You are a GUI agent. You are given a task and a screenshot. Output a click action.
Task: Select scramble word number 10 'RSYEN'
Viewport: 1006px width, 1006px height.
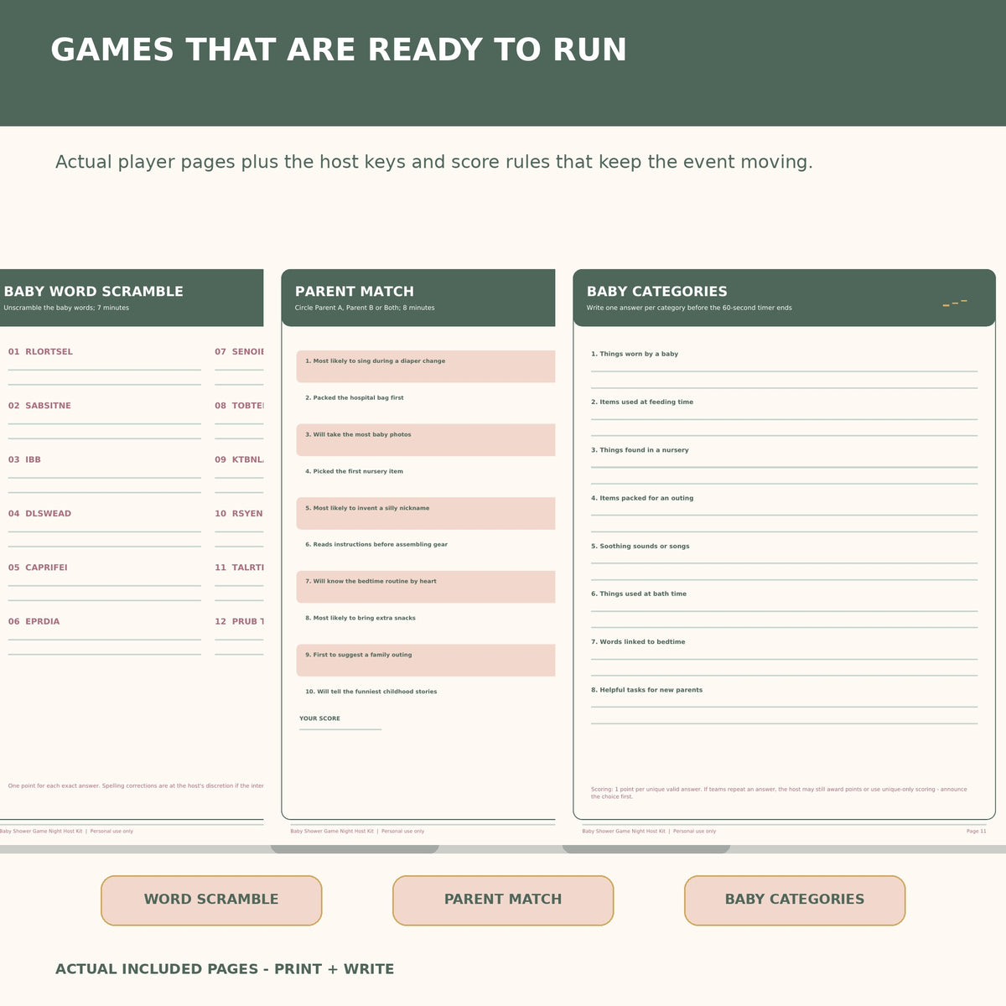point(239,514)
